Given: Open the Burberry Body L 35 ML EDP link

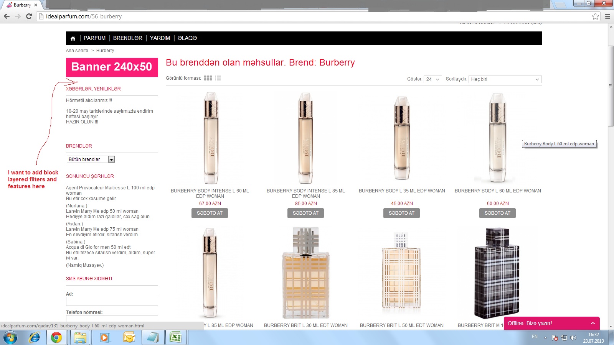Looking at the screenshot, I should pyautogui.click(x=402, y=191).
